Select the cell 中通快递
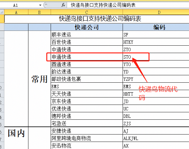The image size is (189, 149). [x=87, y=49]
